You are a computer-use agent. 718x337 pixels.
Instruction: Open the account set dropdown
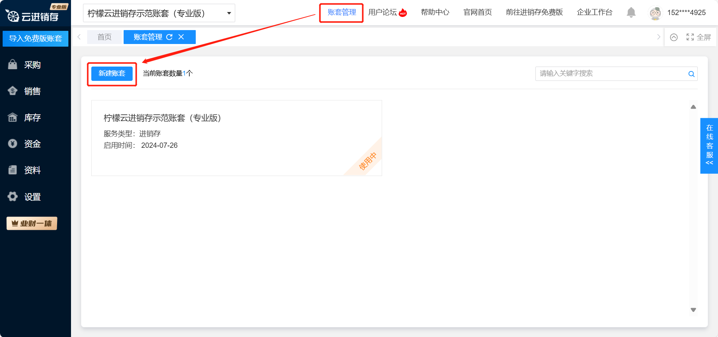(159, 13)
